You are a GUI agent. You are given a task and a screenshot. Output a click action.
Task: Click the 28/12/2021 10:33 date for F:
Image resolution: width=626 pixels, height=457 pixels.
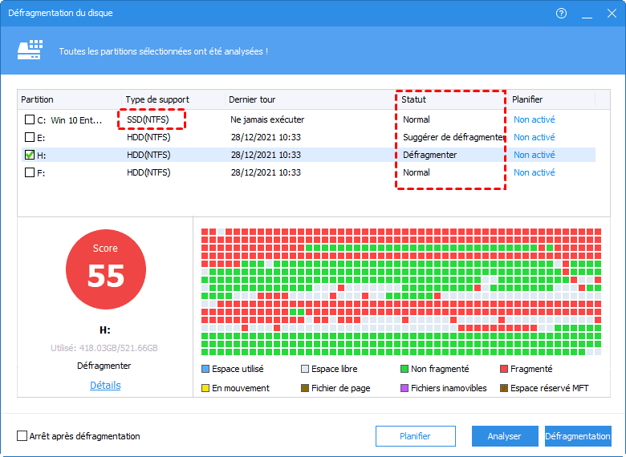[x=266, y=172]
